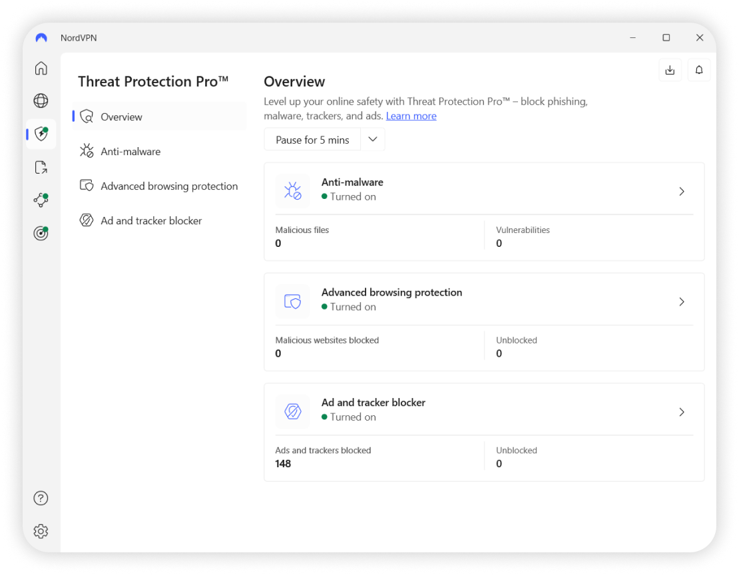Expand Ad and tracker blocker card chevron

[681, 413]
